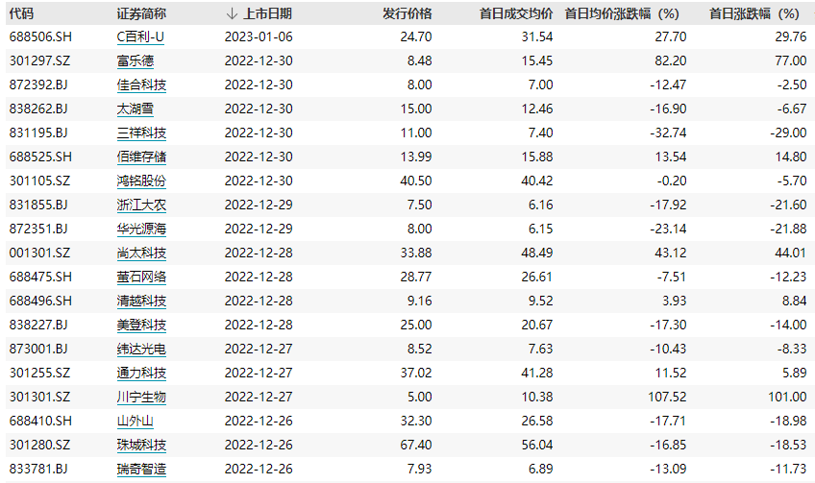815x483 pixels.
Task: Open the 山外山 link
Action: point(135,422)
